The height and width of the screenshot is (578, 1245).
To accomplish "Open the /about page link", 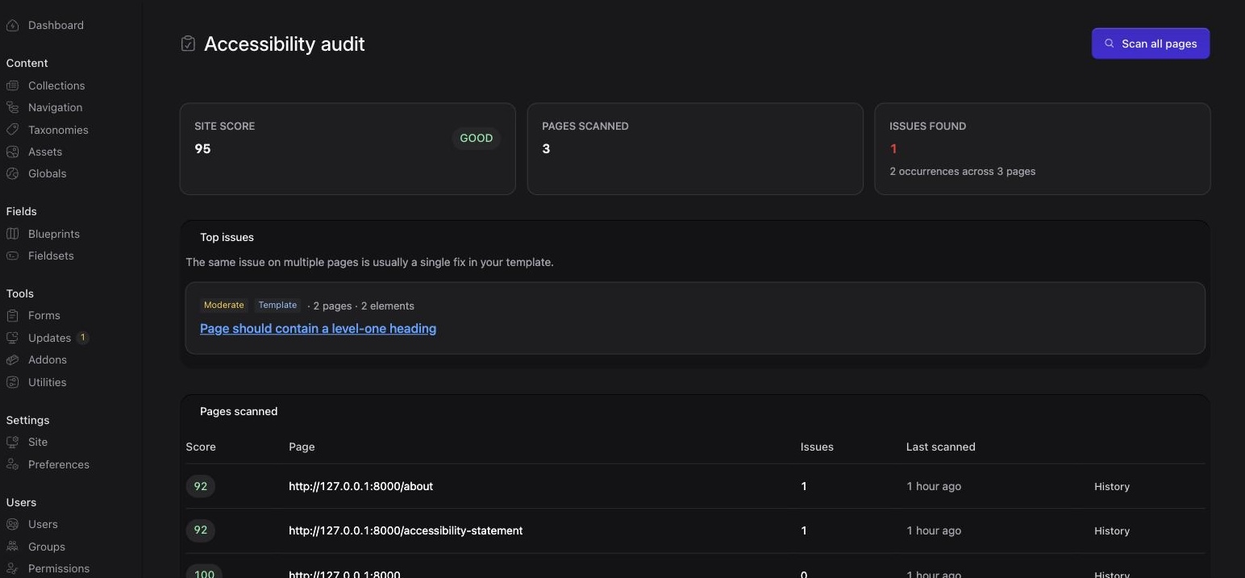I will (360, 486).
